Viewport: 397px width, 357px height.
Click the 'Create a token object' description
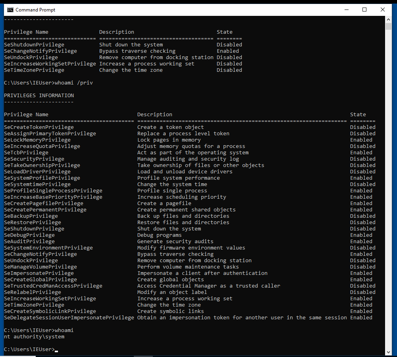point(170,127)
